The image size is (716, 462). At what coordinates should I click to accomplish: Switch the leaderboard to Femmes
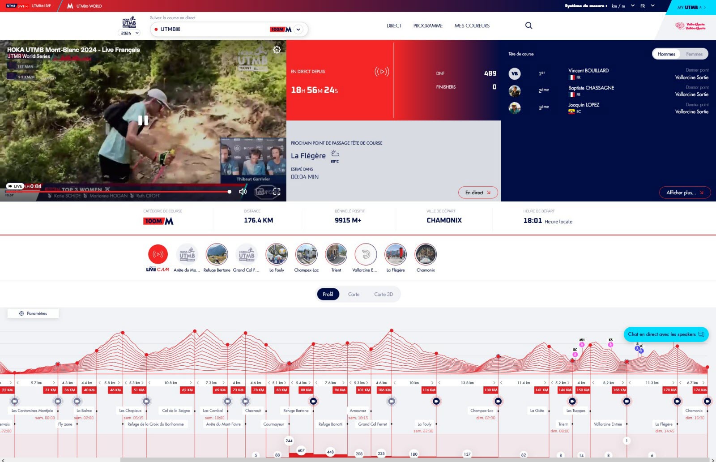pos(694,54)
